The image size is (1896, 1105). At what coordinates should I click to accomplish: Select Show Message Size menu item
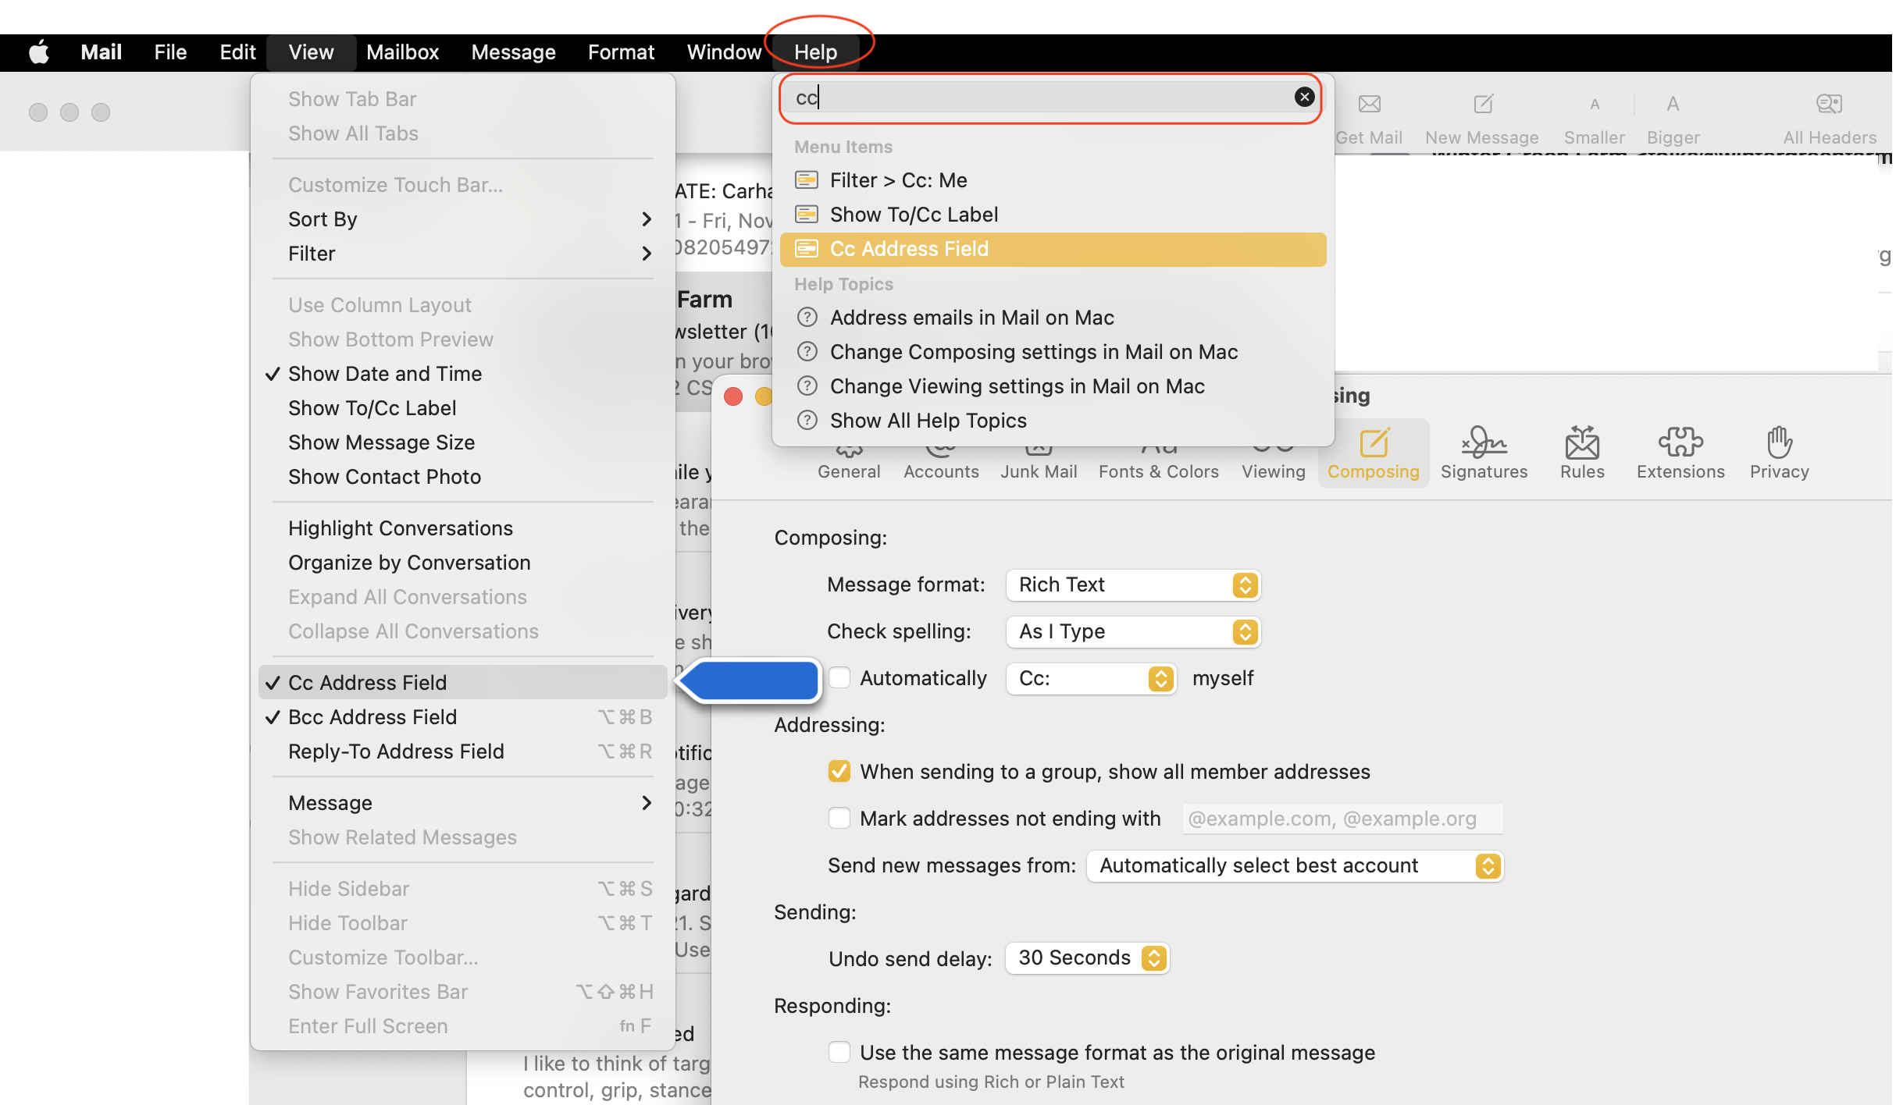click(x=382, y=442)
